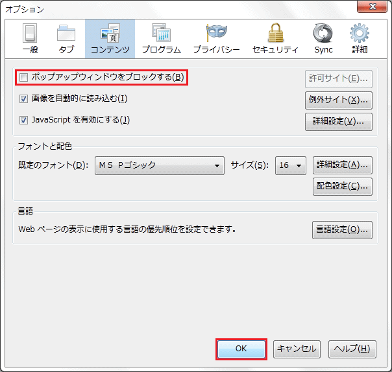Open the セキュリティ padlock panel
This screenshot has width=392, height=372.
tap(275, 39)
